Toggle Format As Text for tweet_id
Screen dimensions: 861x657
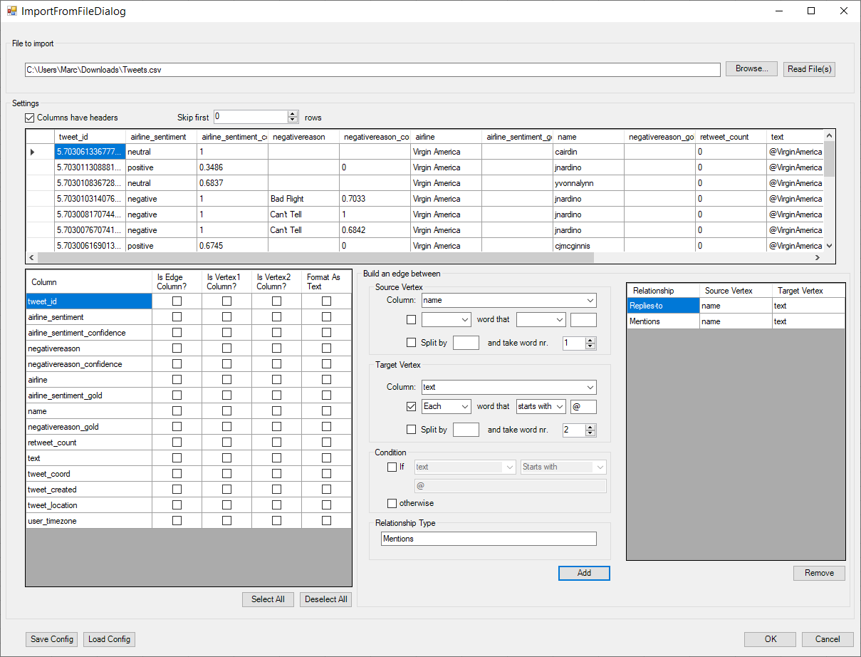[326, 301]
